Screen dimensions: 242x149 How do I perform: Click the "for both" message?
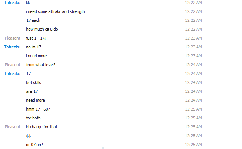tap(33, 118)
